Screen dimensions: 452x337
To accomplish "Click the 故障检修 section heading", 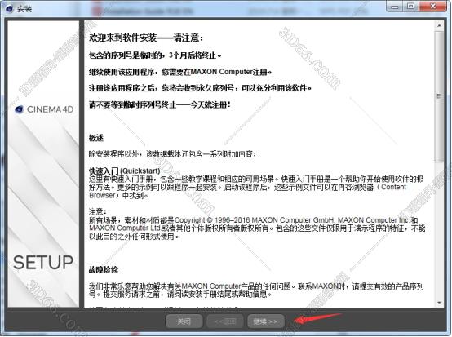I will click(x=104, y=270).
